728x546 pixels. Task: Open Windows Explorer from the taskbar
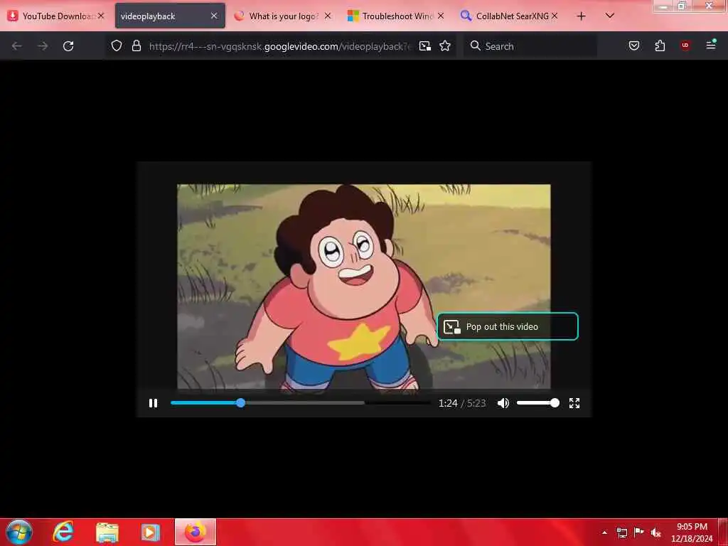(x=107, y=532)
